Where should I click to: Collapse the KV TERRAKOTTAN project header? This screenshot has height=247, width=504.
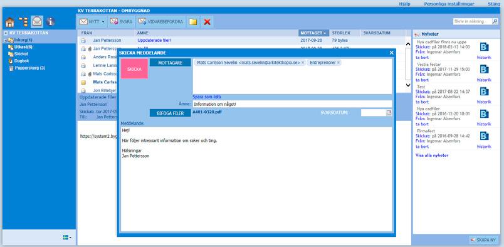[x=6, y=33]
